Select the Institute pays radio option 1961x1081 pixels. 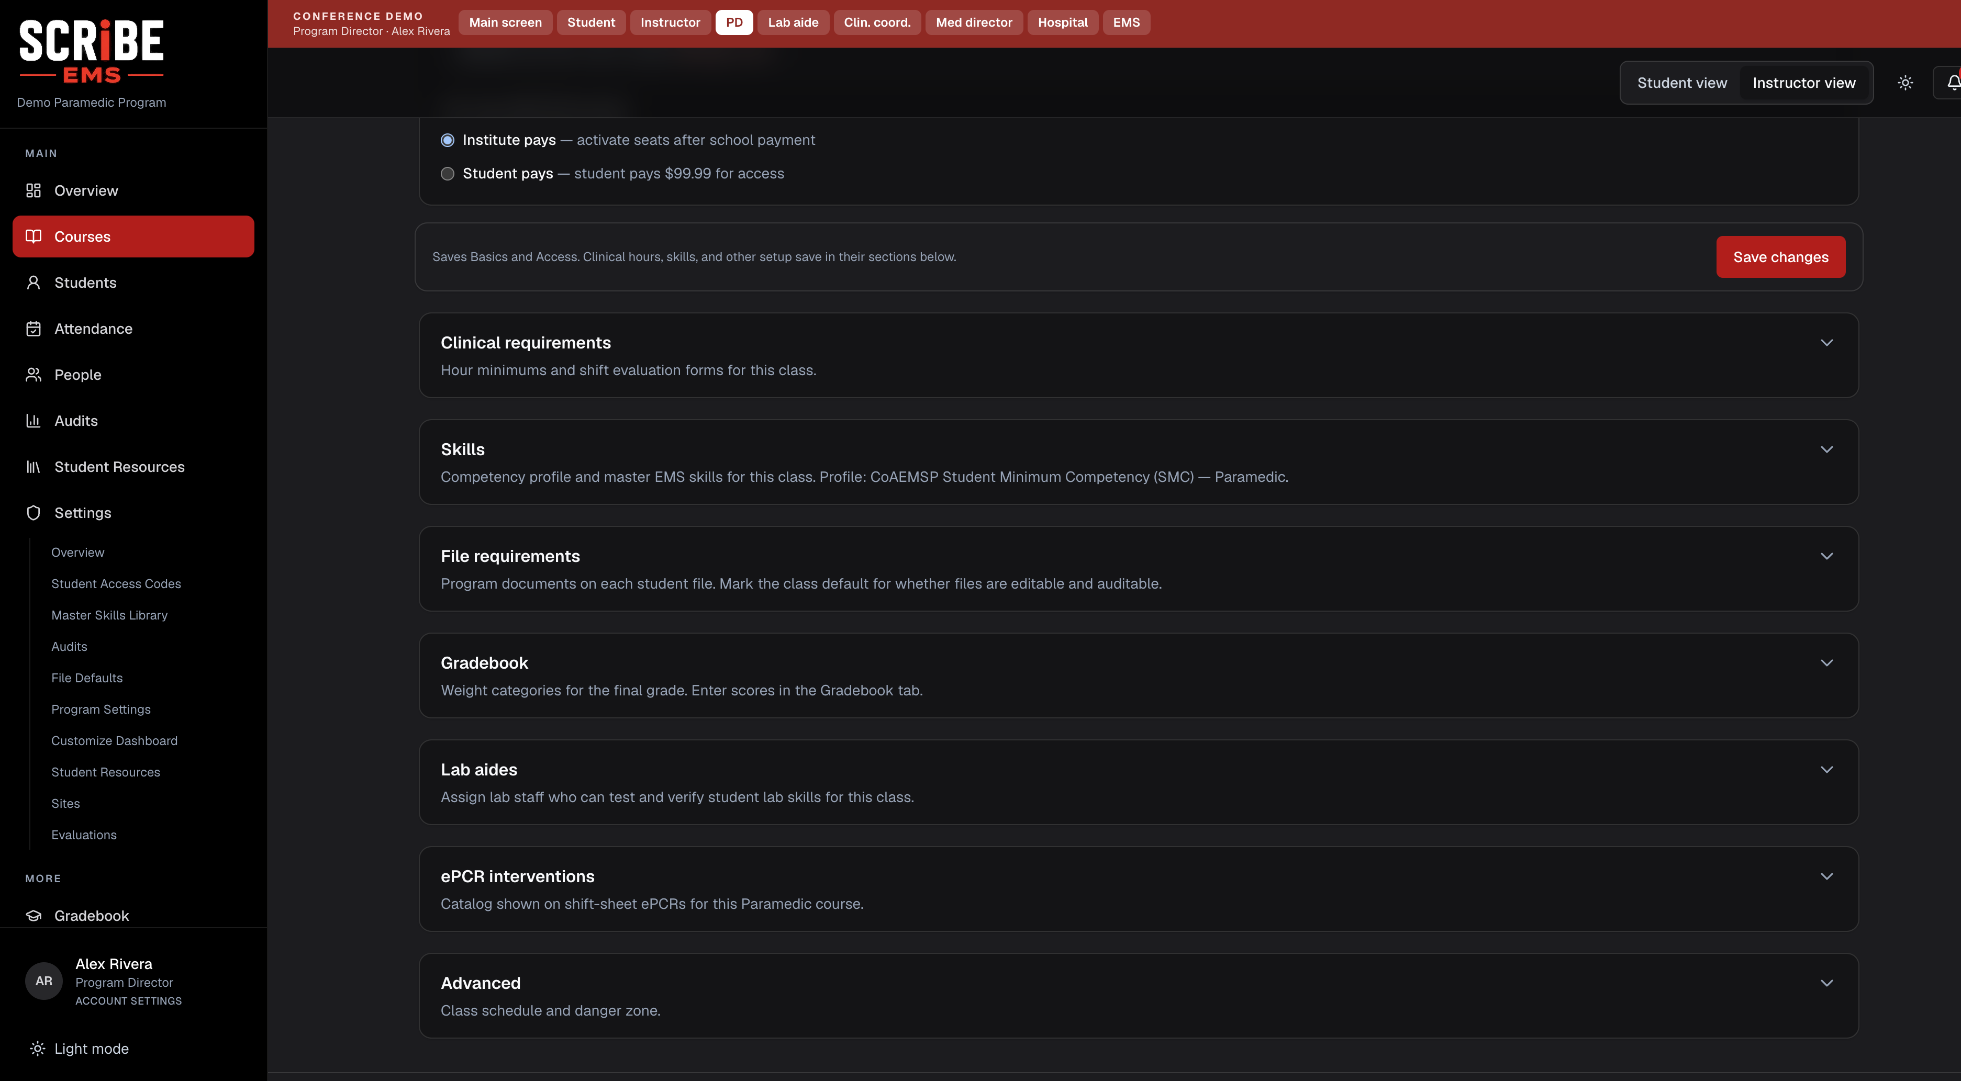(448, 140)
